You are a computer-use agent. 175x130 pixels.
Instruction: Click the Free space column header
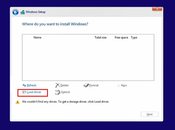[x=121, y=38]
